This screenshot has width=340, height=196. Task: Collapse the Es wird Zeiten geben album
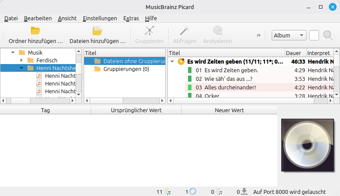(173, 61)
